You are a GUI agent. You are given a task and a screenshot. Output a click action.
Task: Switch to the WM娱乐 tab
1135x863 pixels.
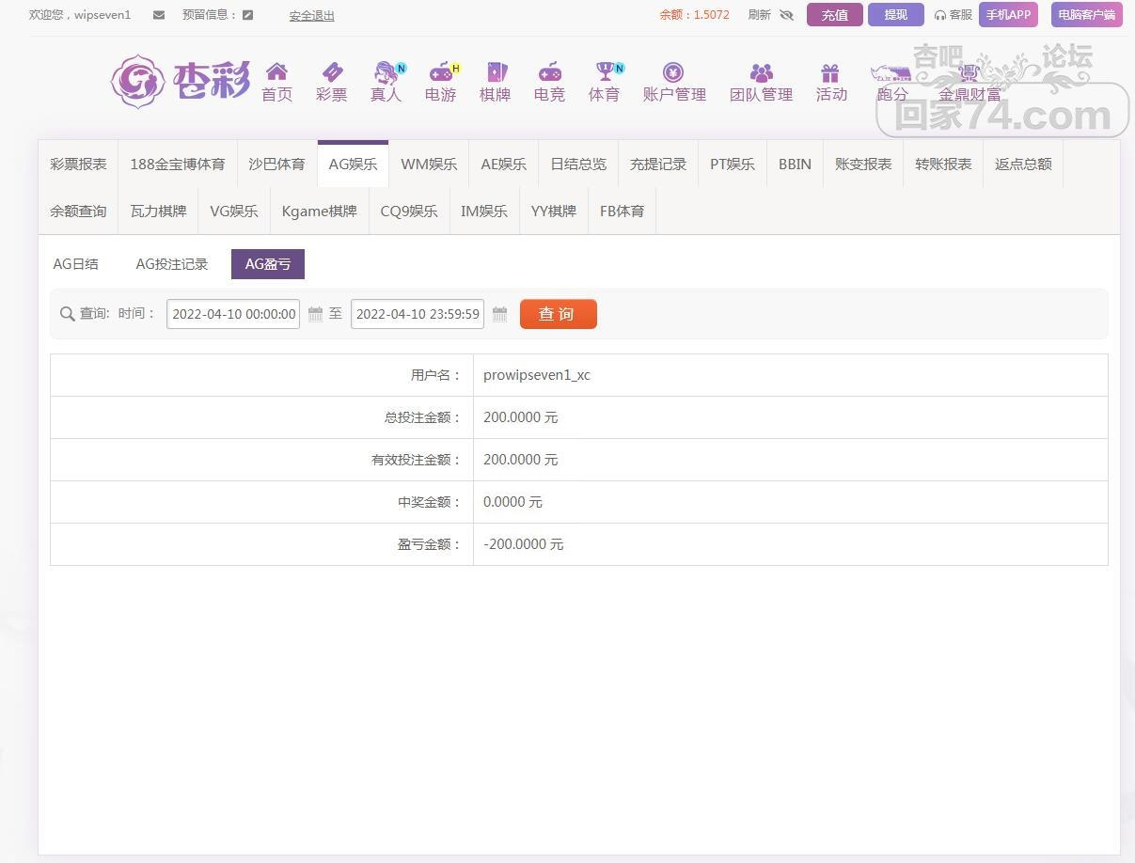[x=429, y=164]
